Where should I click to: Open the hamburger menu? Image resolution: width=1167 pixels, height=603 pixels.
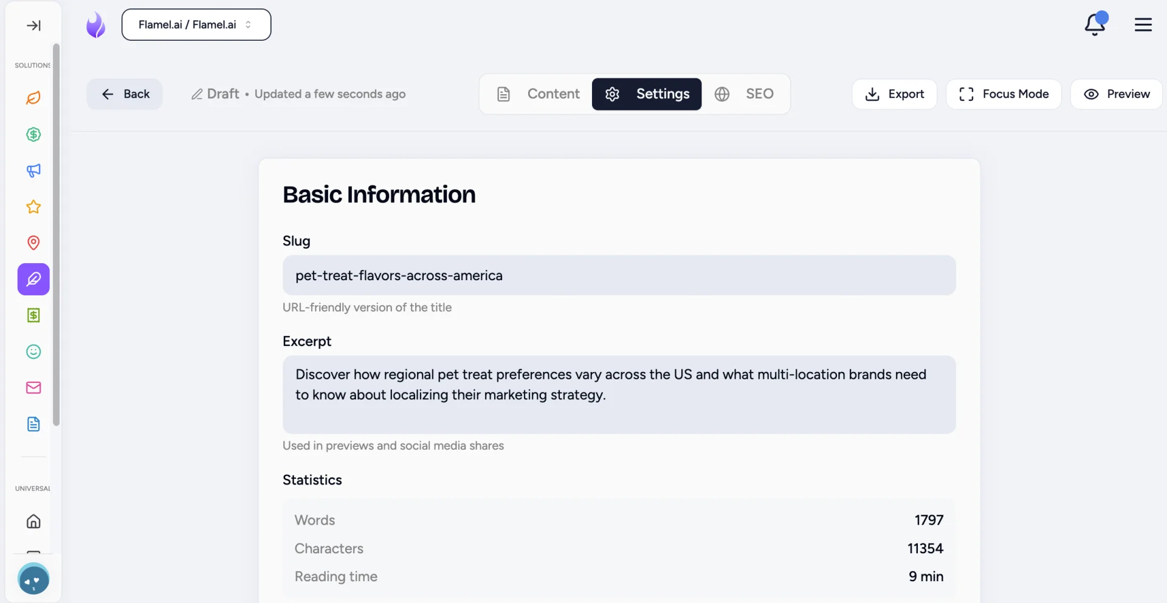(x=1143, y=24)
